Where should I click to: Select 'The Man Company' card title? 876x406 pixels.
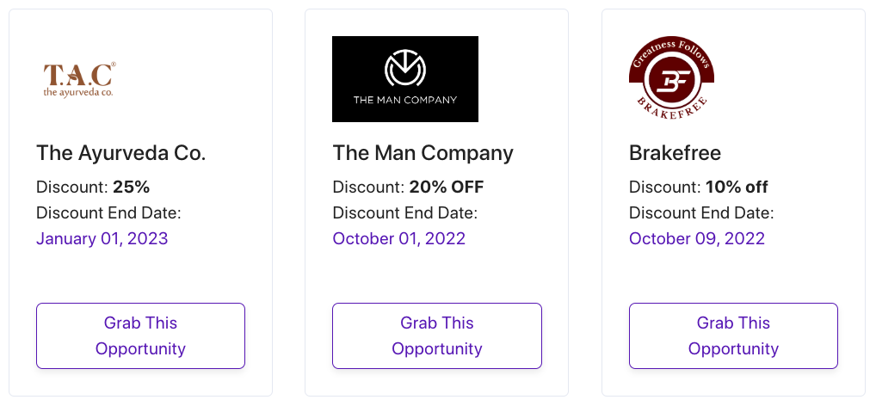point(423,152)
